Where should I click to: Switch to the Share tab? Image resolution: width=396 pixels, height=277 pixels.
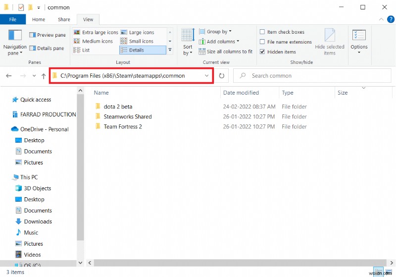click(x=64, y=19)
